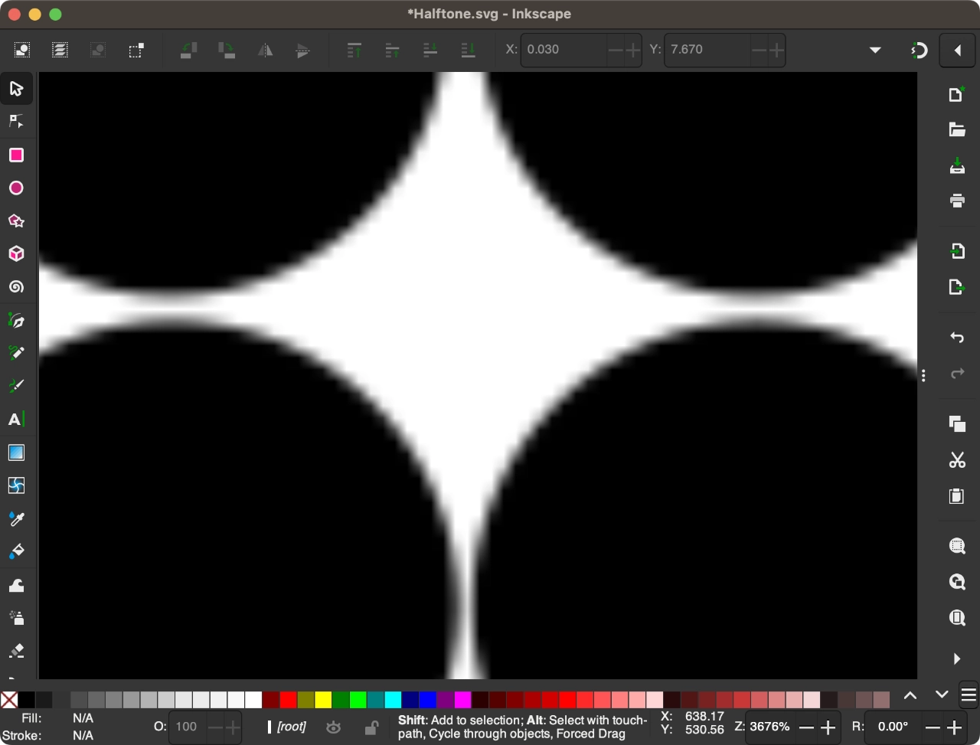This screenshot has height=745, width=980.
Task: Pick the magenta palette swatch
Action: [x=462, y=699]
